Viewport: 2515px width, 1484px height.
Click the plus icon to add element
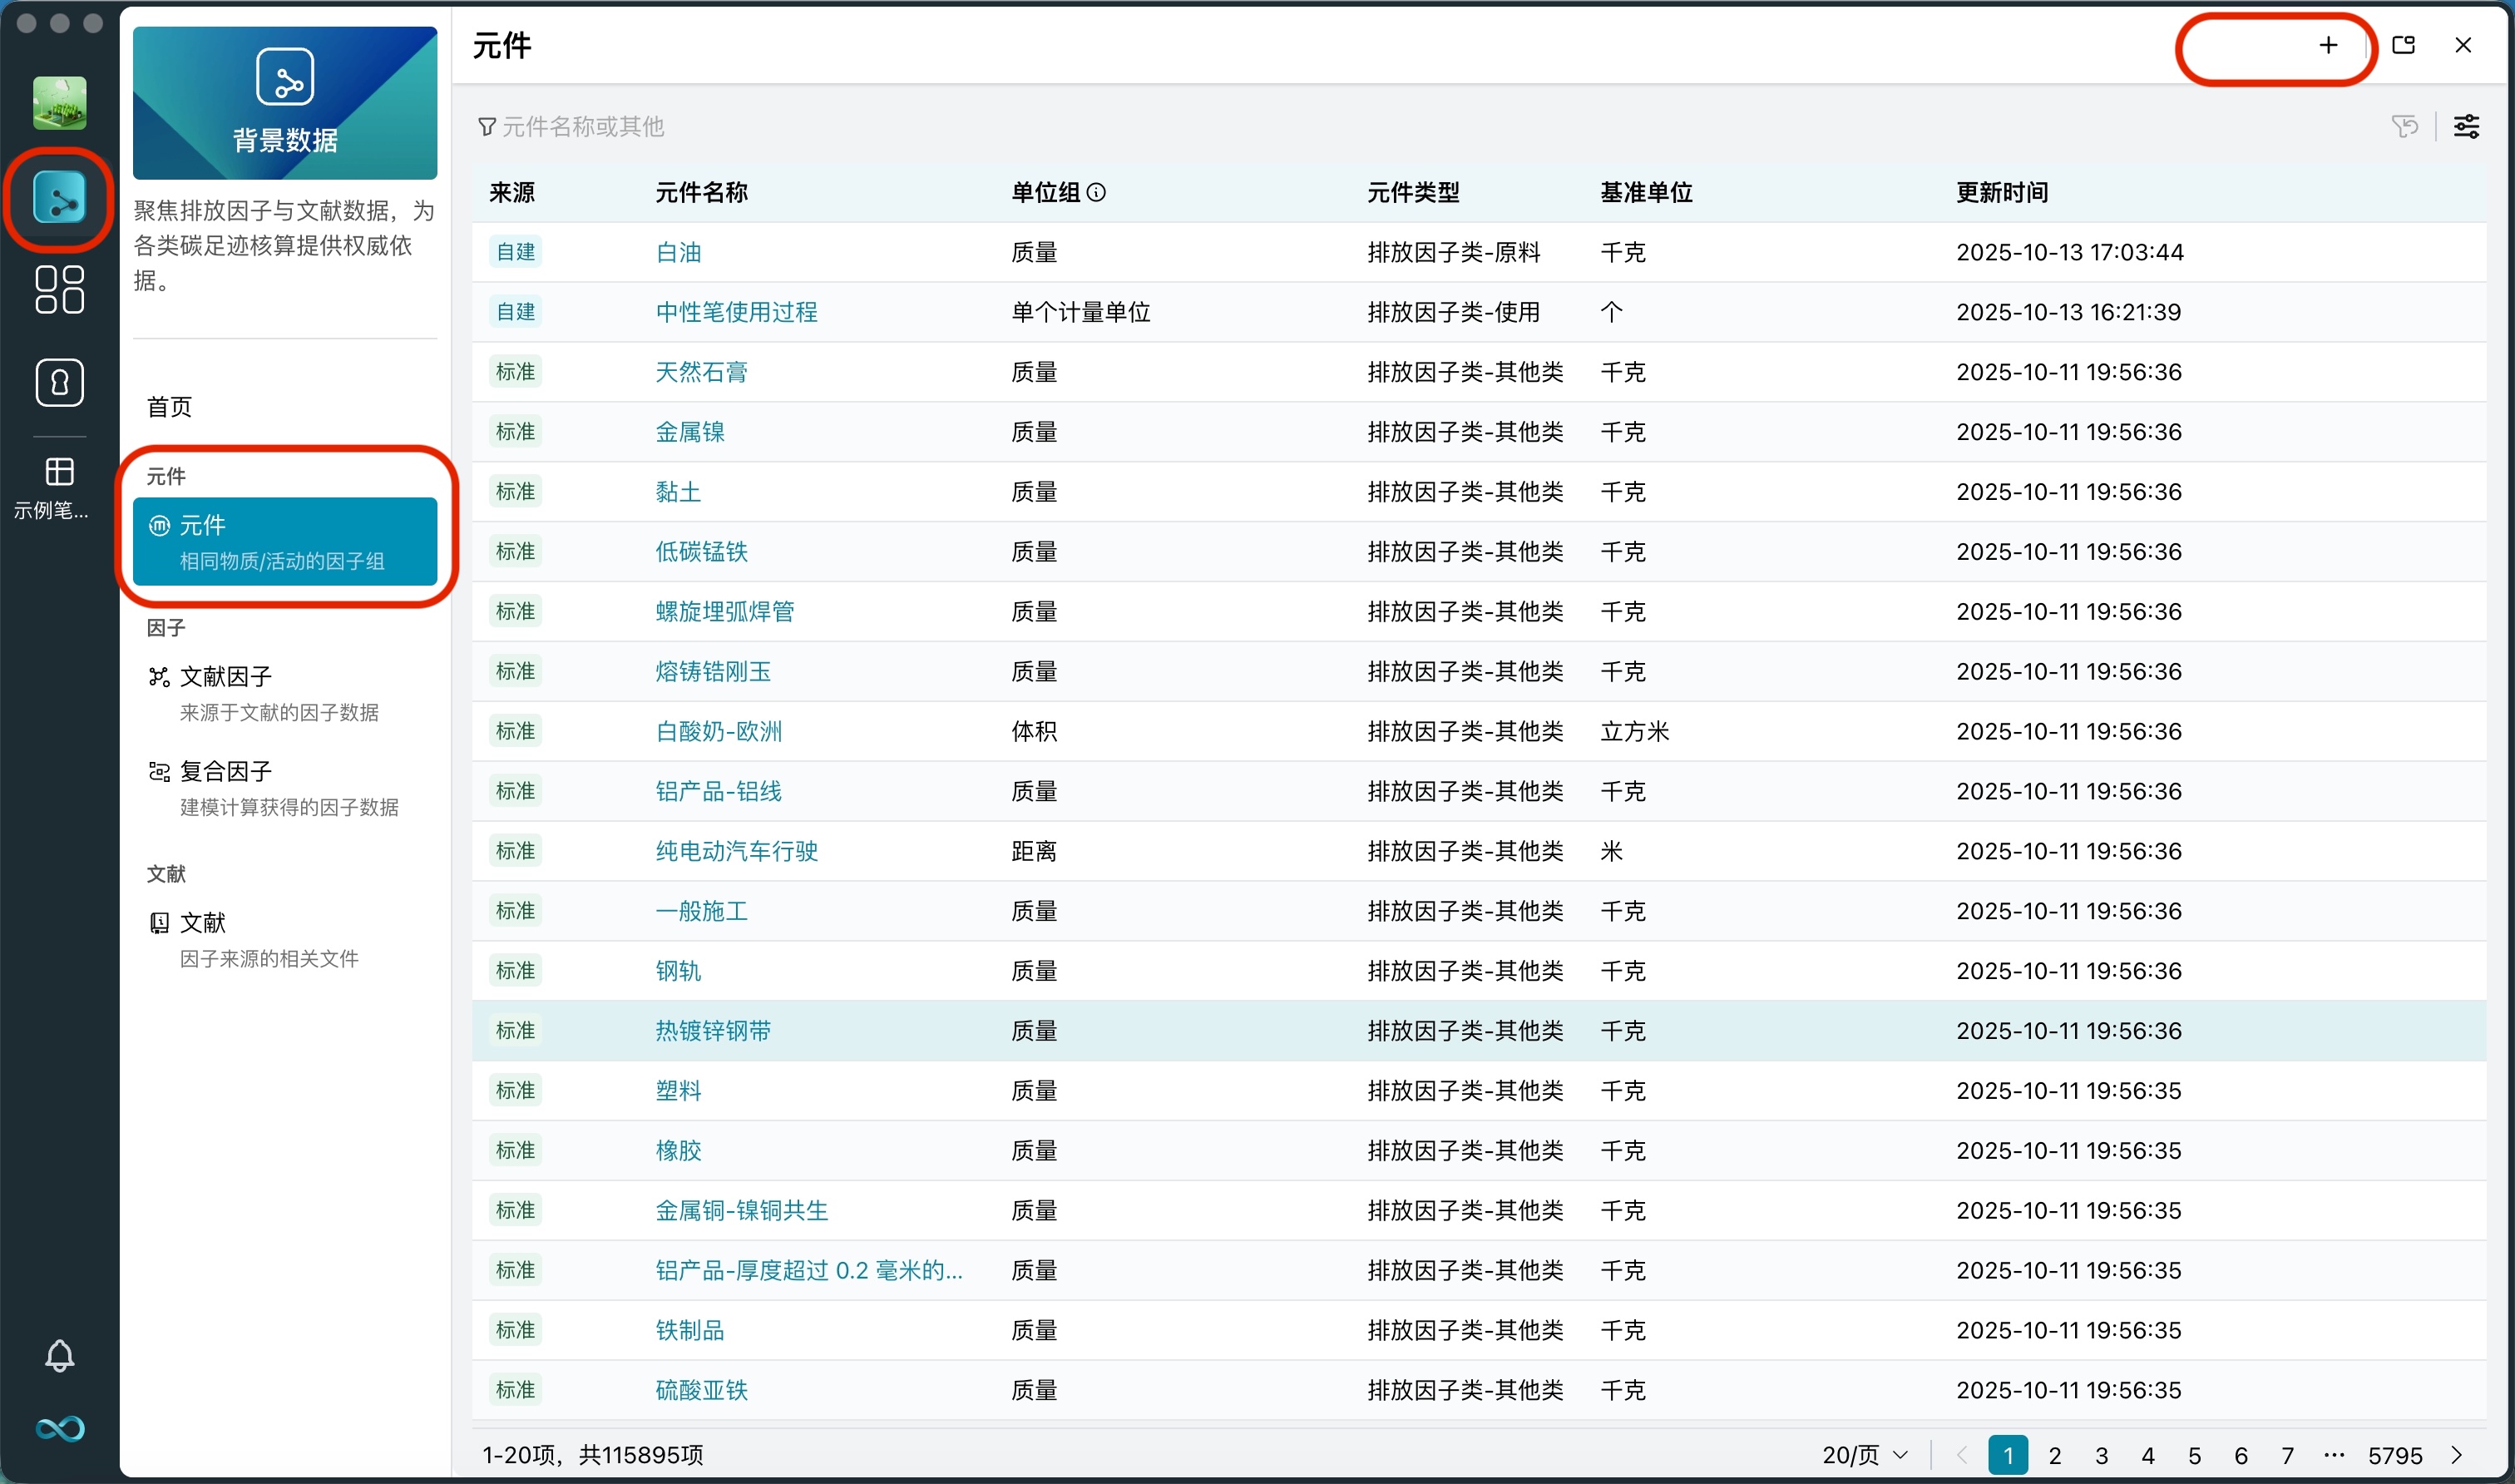click(x=2328, y=45)
